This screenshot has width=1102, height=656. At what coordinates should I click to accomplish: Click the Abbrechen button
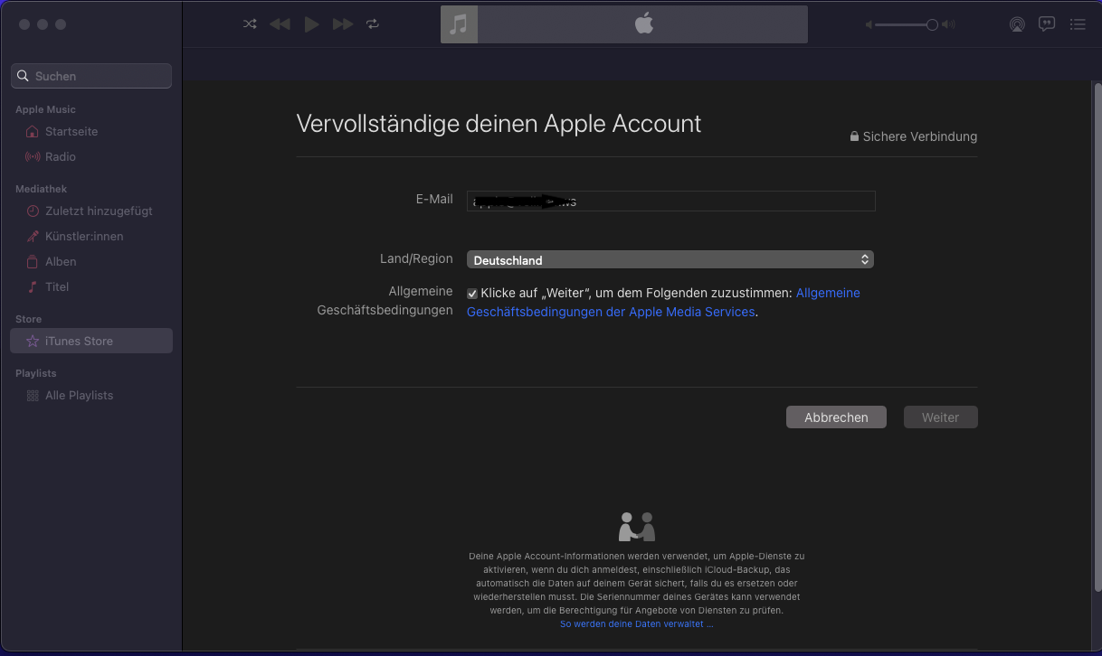[x=836, y=417]
